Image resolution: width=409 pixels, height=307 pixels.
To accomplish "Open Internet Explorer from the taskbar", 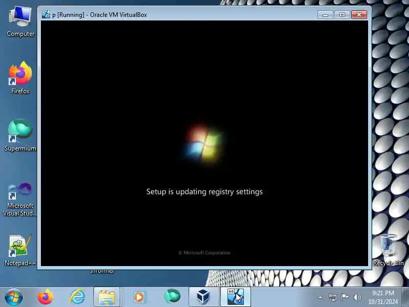I will (x=77, y=297).
